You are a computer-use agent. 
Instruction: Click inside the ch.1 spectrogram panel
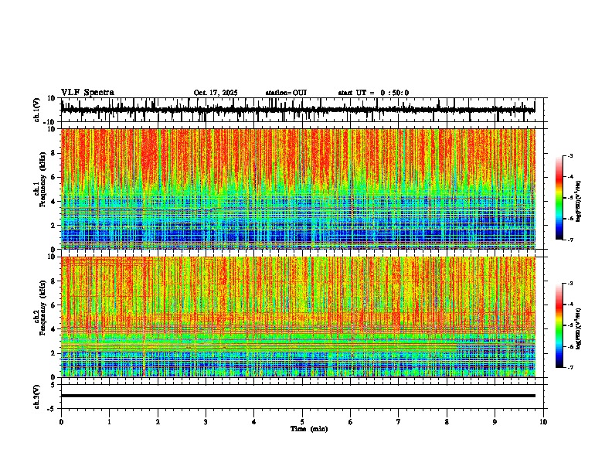297,189
